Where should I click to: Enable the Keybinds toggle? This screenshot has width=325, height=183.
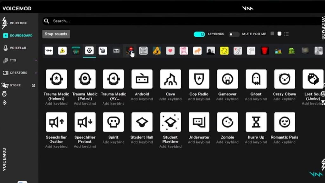click(x=199, y=34)
